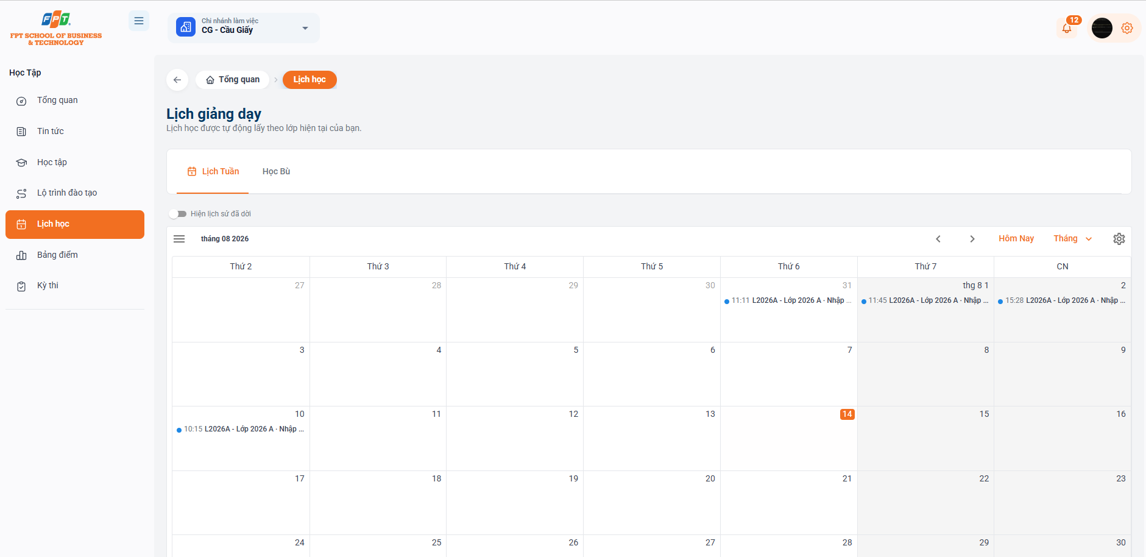
Task: Click the branch building icon
Action: pos(186,27)
